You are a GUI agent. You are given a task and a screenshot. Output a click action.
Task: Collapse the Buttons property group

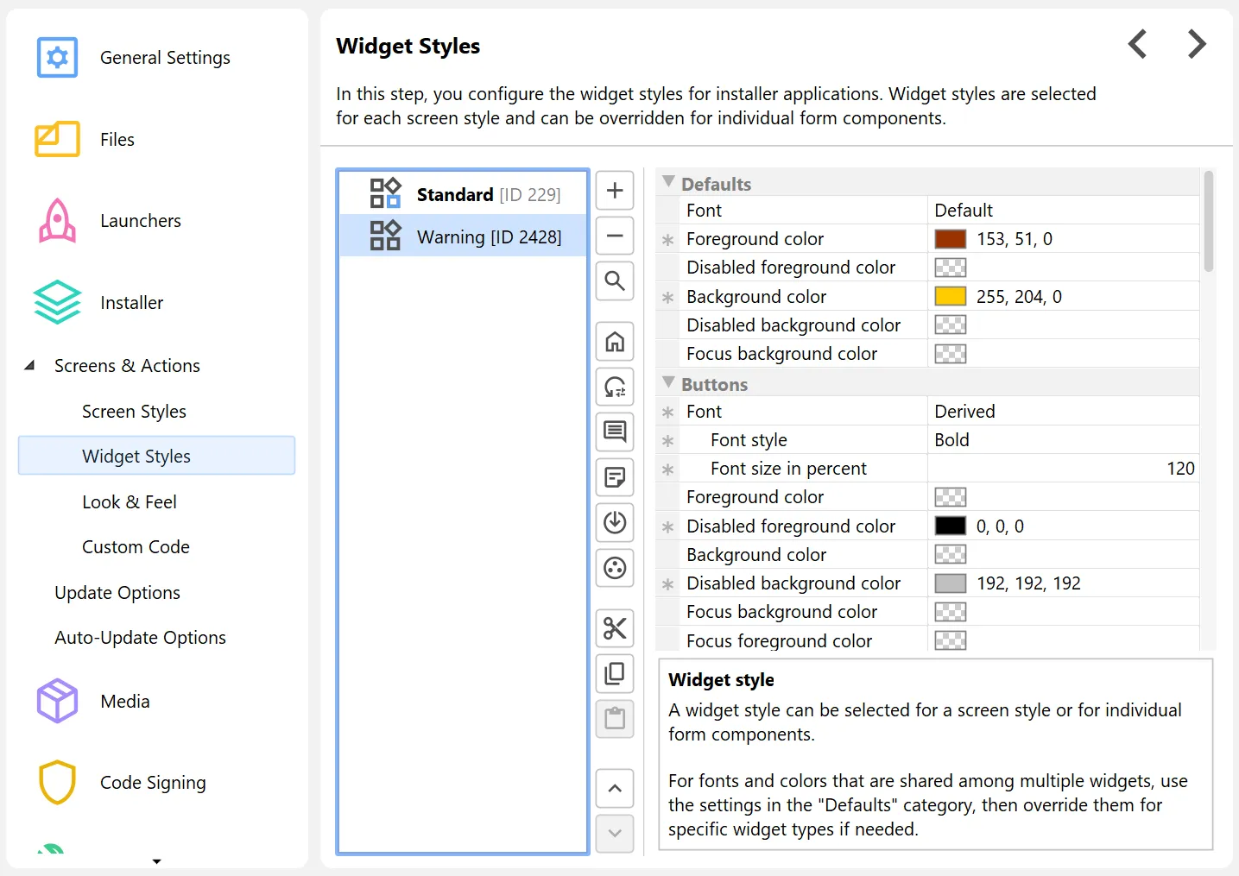[668, 382]
